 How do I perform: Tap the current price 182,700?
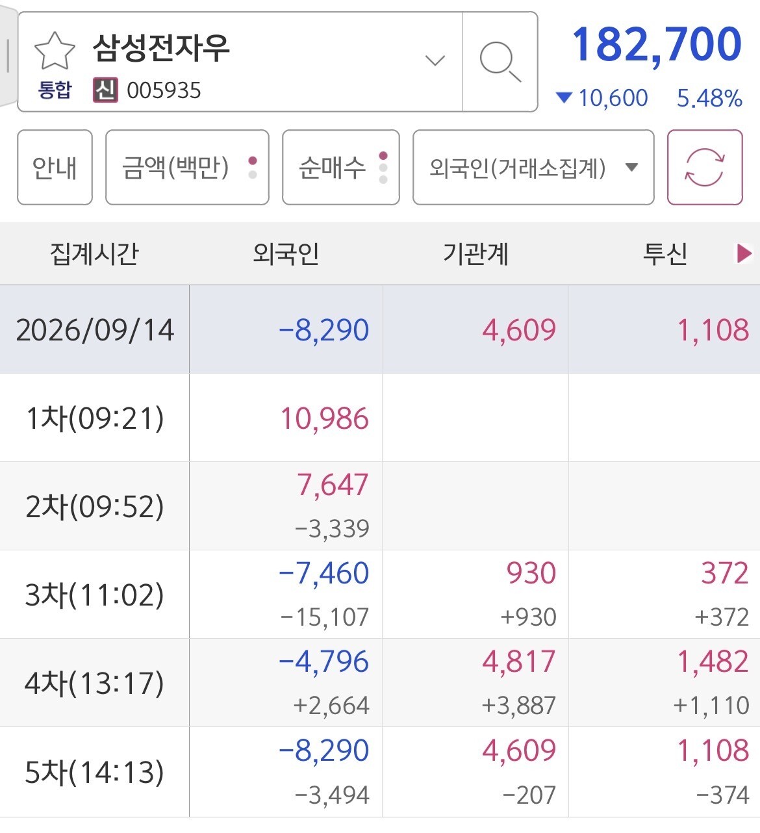point(657,45)
